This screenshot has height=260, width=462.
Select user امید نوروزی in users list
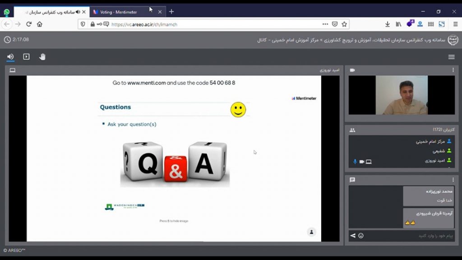pos(435,161)
